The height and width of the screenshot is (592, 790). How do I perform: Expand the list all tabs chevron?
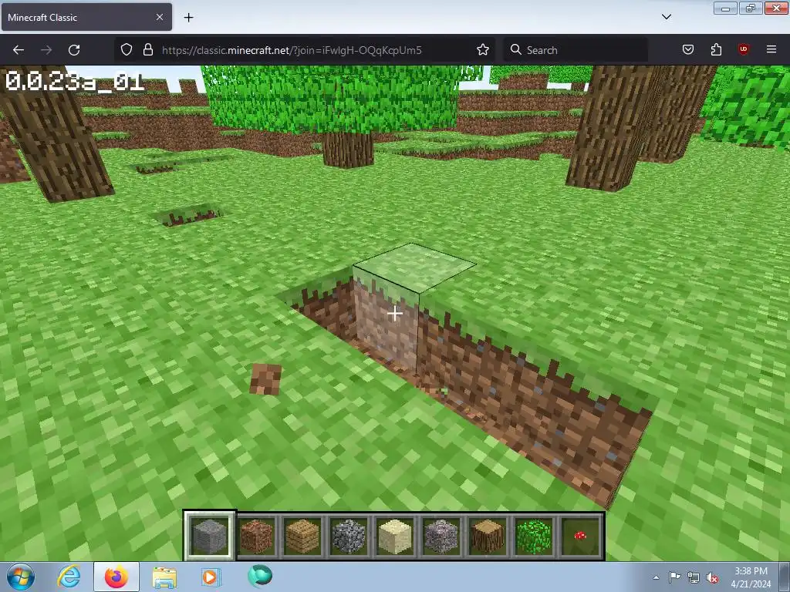click(x=666, y=17)
